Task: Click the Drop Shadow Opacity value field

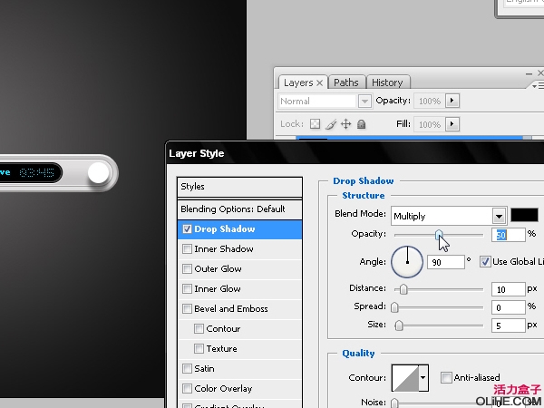Action: tap(509, 235)
